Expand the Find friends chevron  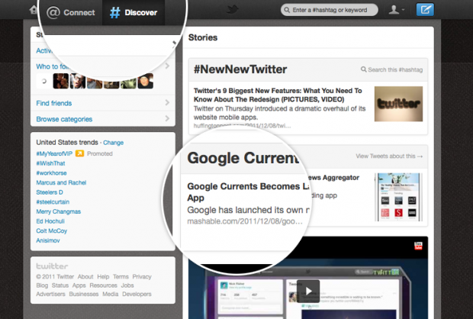pyautogui.click(x=167, y=103)
